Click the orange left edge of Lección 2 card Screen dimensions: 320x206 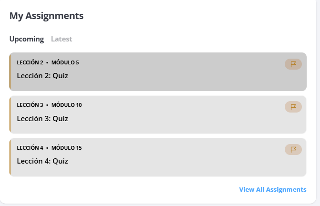(x=10, y=72)
